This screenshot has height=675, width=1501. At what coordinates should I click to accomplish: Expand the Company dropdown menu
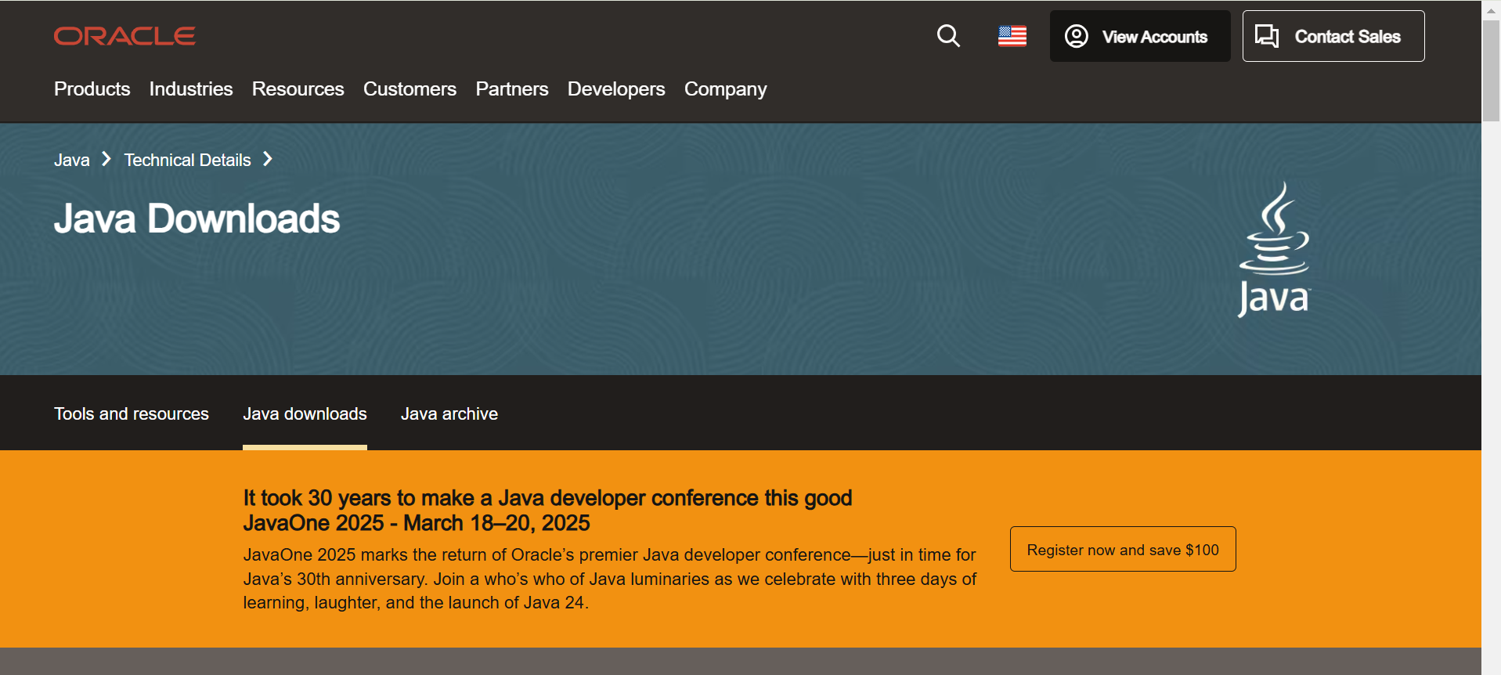[725, 89]
